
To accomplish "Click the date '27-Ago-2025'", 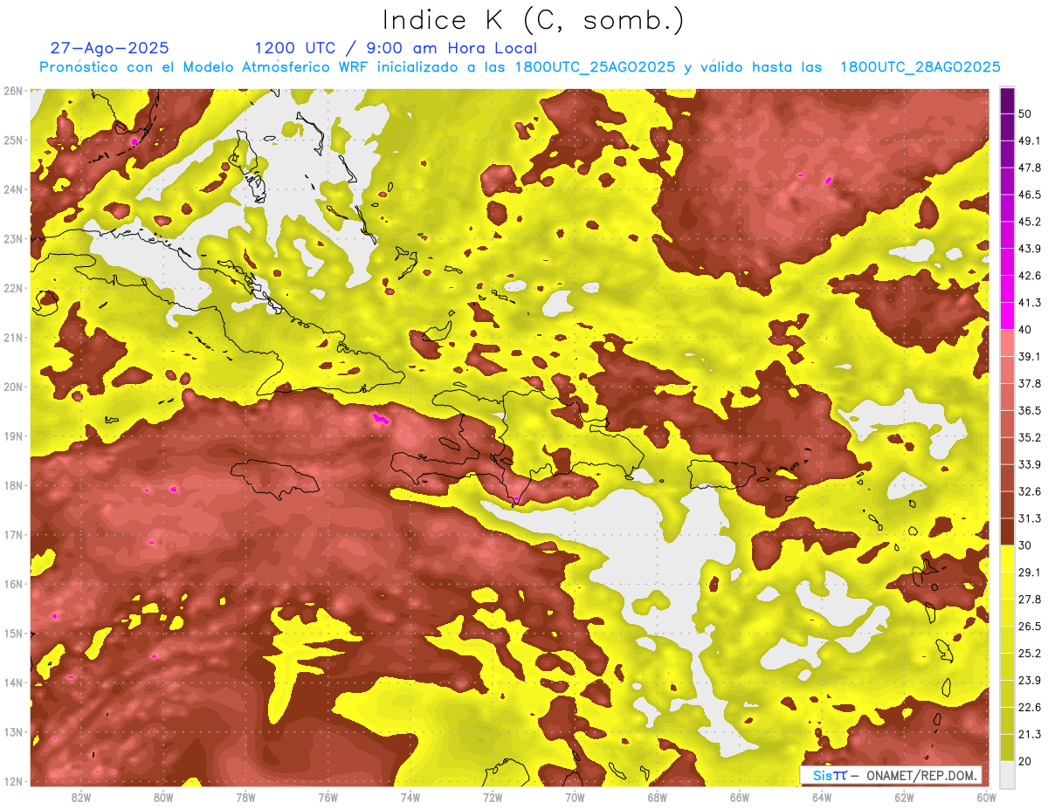I will [x=110, y=48].
